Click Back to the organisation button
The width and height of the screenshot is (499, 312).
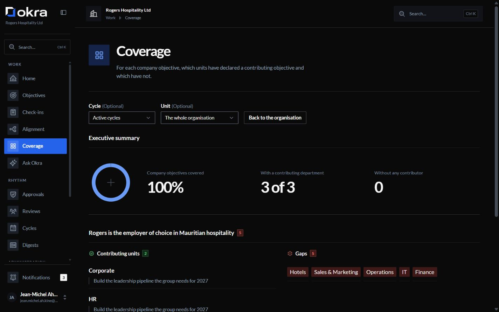coord(275,118)
